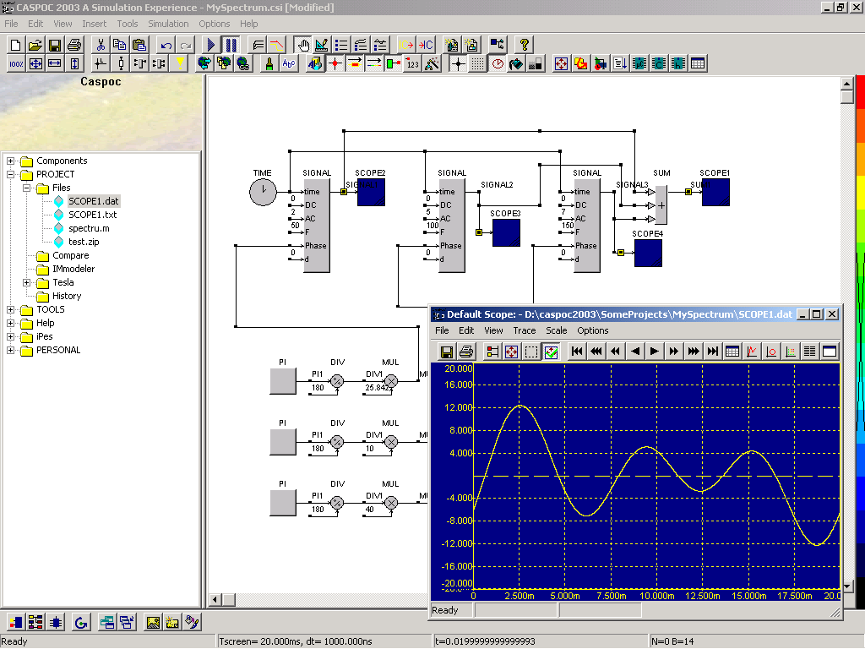
Task: Click the vertical scrollbar up arrow
Action: 846,84
